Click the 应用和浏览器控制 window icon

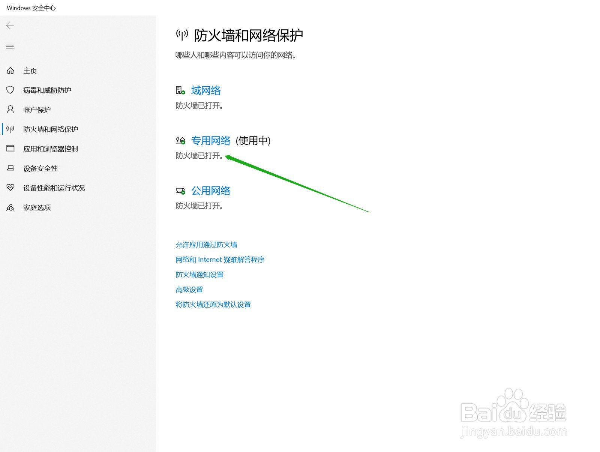(10, 148)
